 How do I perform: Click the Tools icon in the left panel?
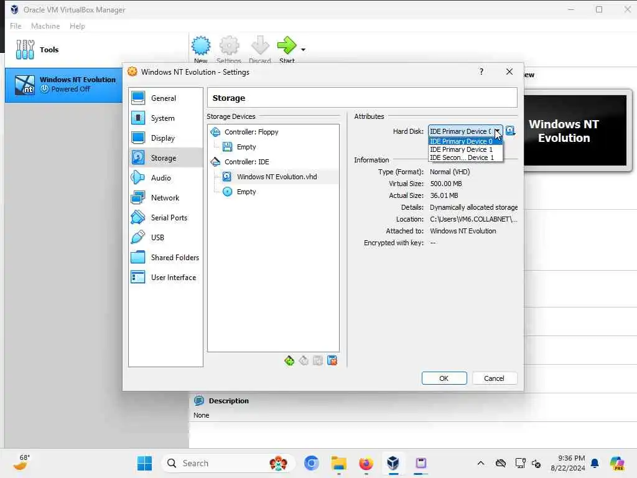coord(25,50)
